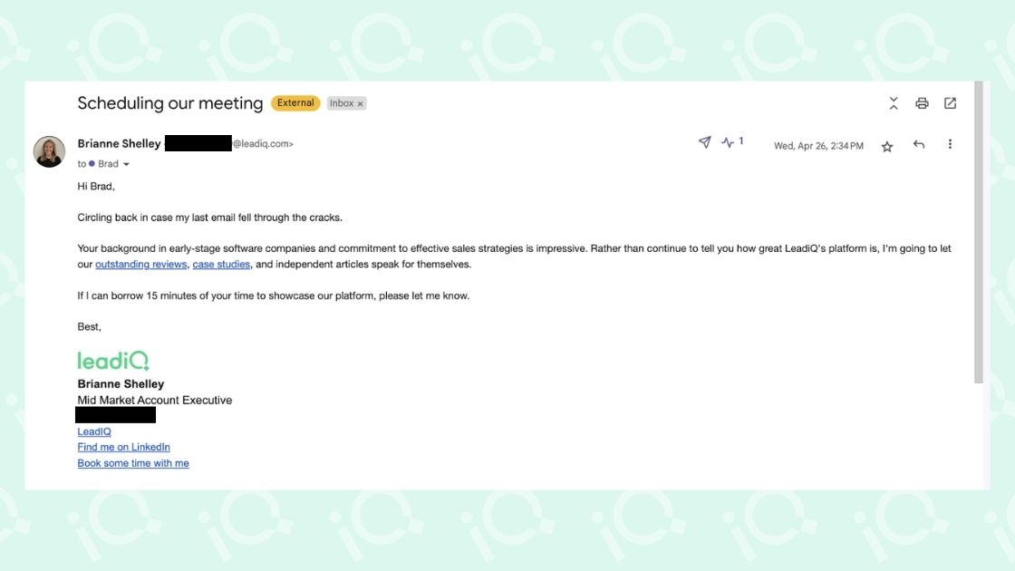
Task: Expand recipient details arrow next to Brad
Action: click(126, 164)
